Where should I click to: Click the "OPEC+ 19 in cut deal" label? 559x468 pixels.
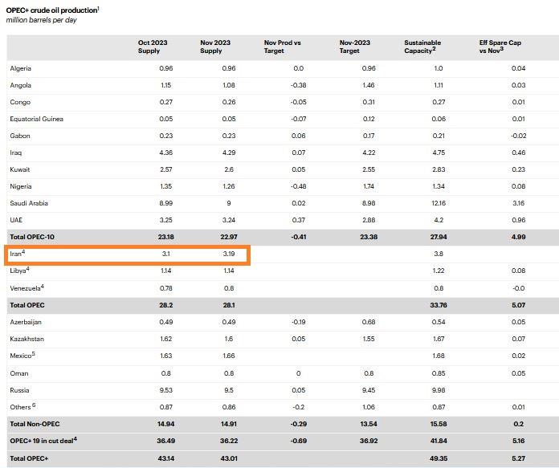pos(43,440)
